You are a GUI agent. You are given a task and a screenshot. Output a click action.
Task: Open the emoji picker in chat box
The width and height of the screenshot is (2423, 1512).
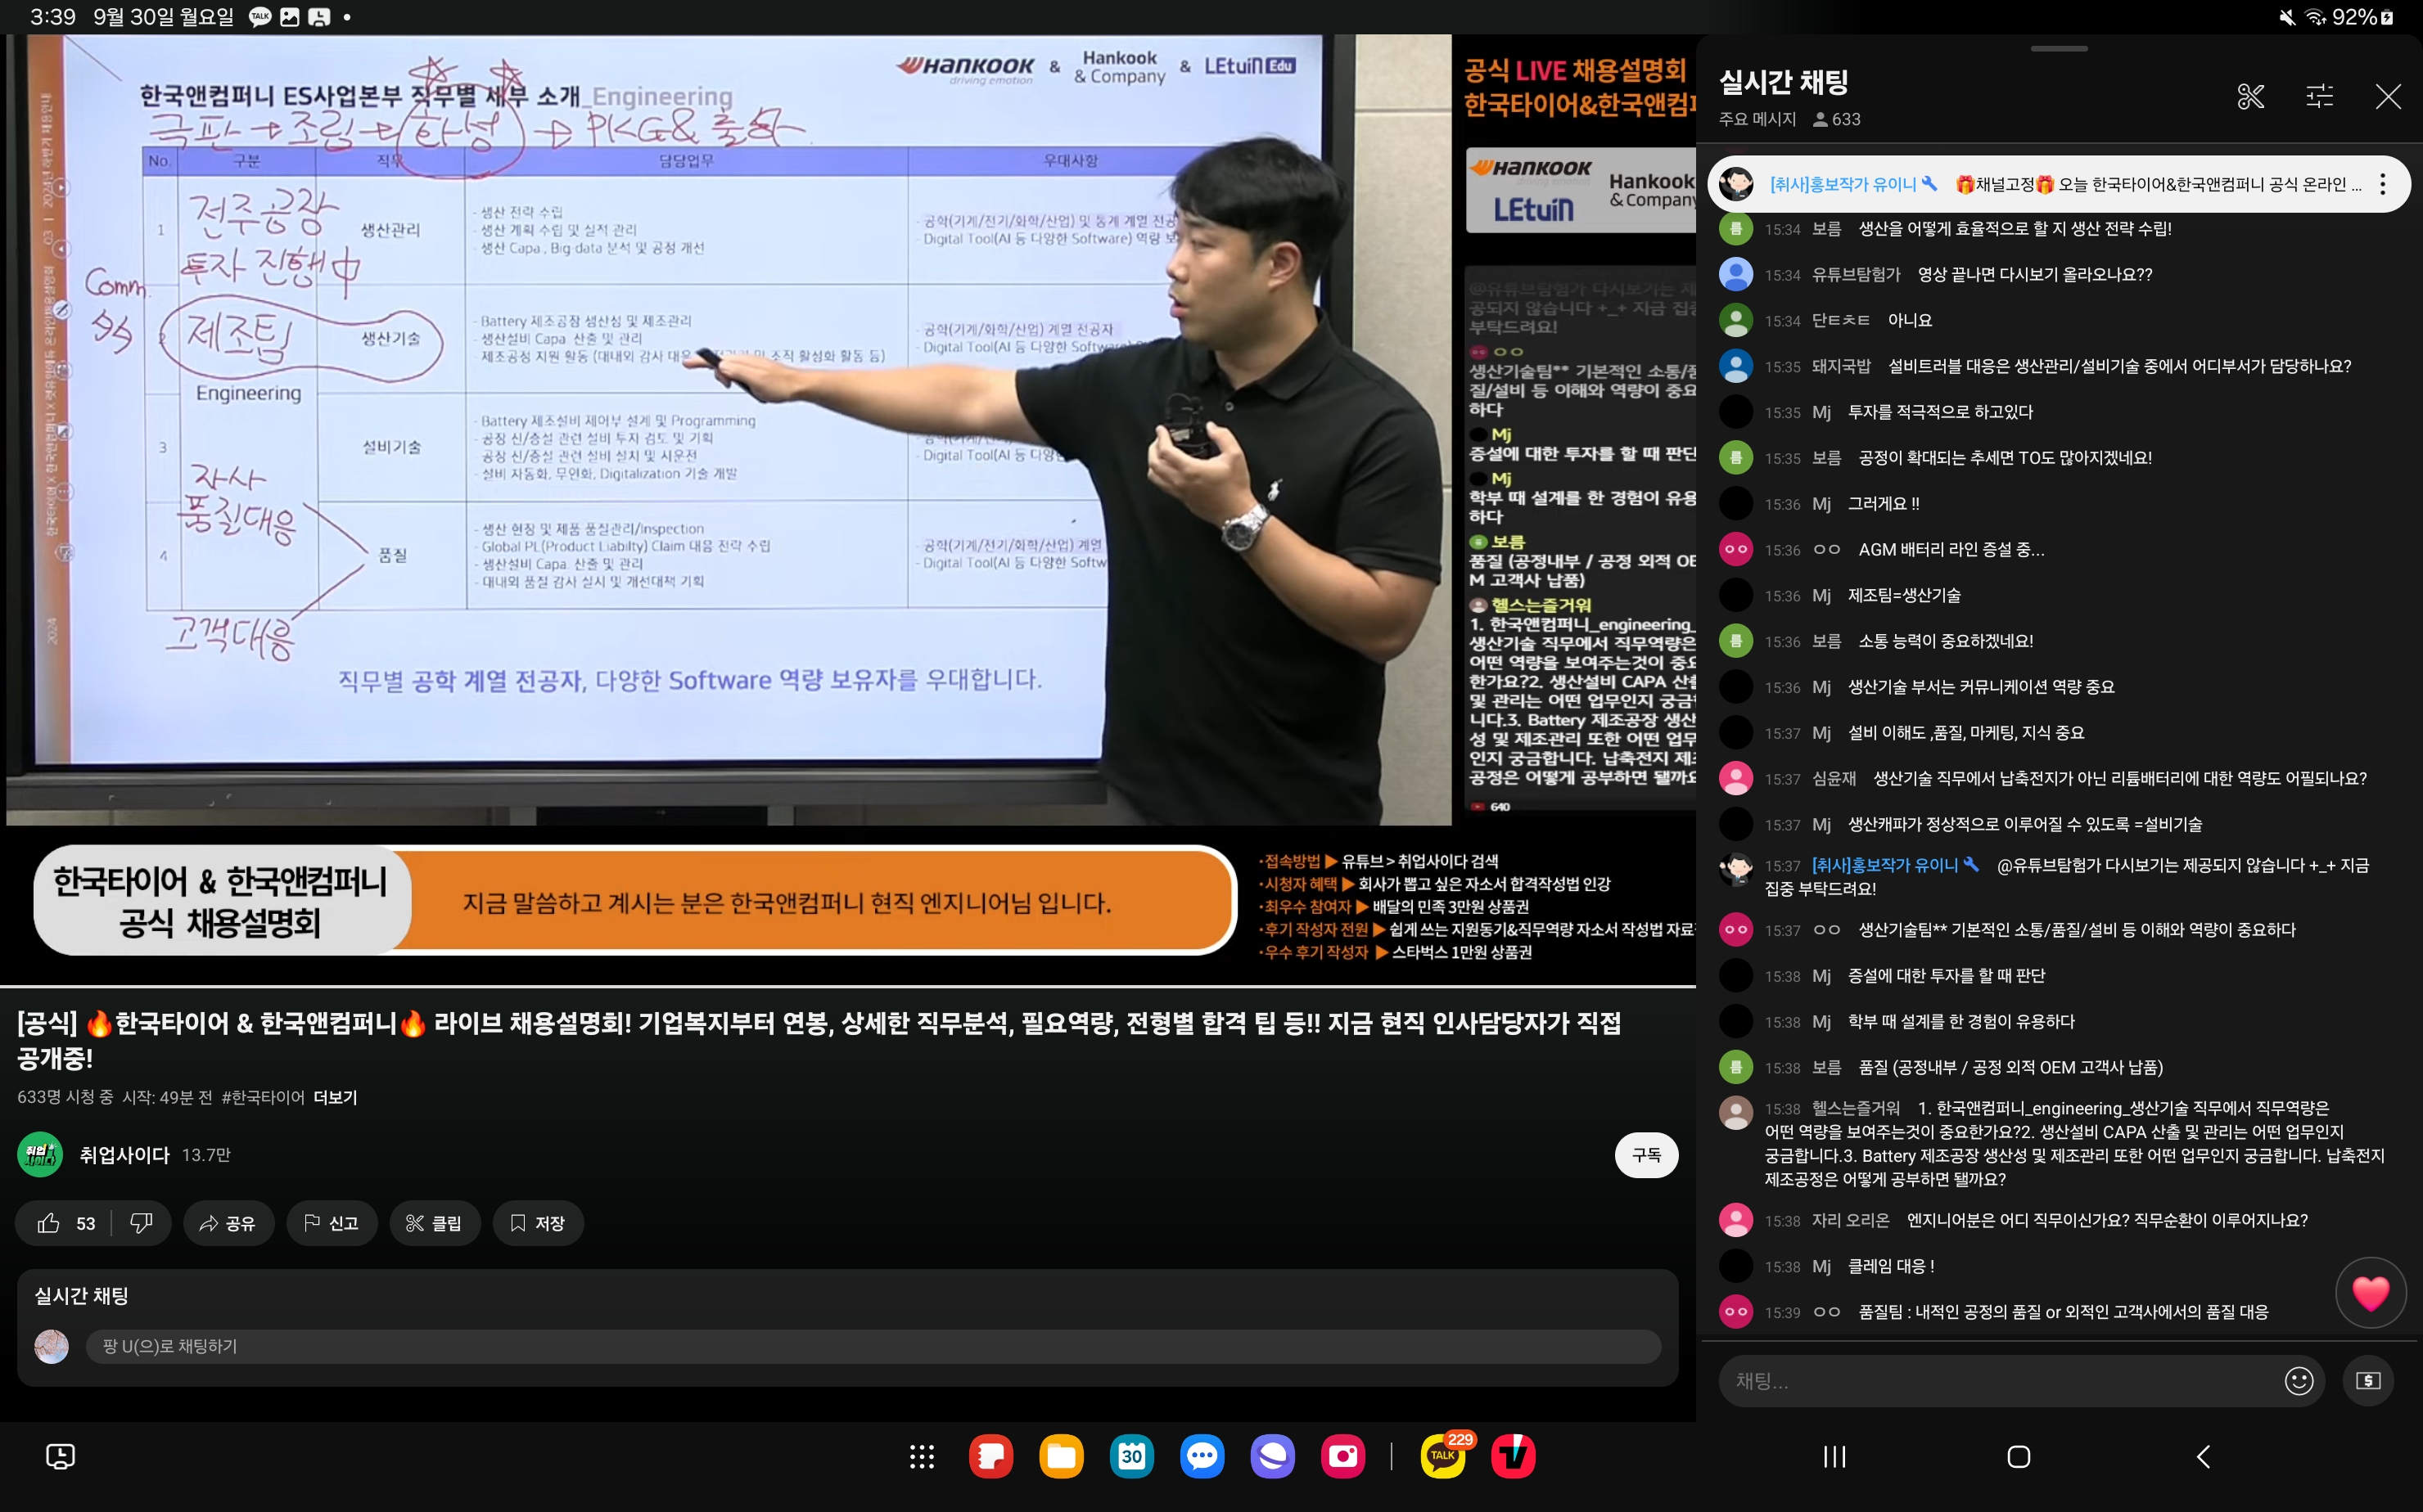pos(2298,1381)
